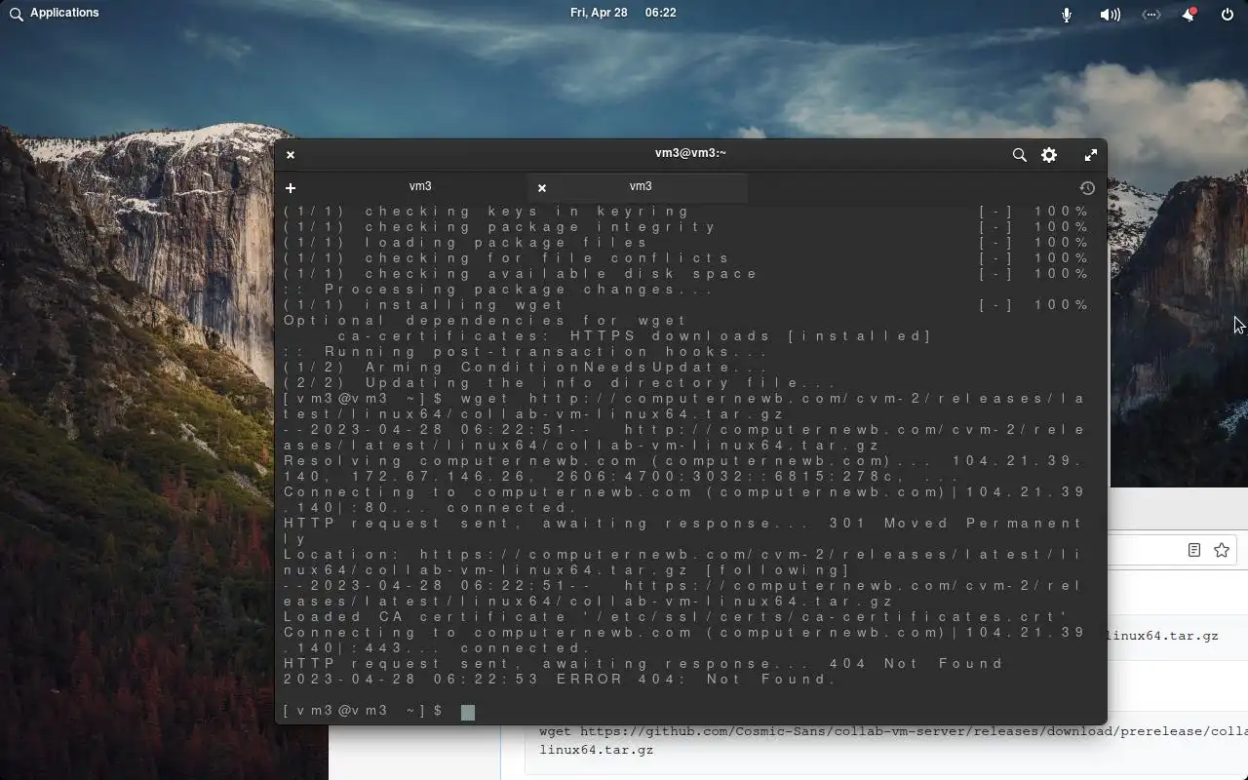This screenshot has height=780, width=1248.
Task: Switch to the second vm3 tab
Action: [x=641, y=186]
